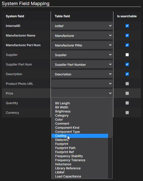Click the dropdown list scrollbar thumb
The height and width of the screenshot is (181, 143).
(110, 118)
